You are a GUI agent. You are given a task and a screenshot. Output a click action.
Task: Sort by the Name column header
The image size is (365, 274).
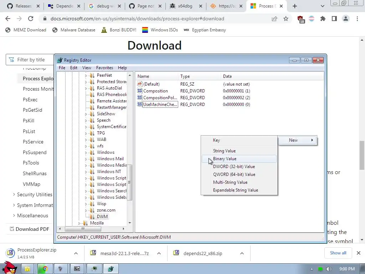coord(157,76)
